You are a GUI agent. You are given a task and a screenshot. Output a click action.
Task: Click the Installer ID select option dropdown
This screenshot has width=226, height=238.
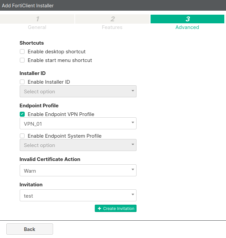coord(78,92)
